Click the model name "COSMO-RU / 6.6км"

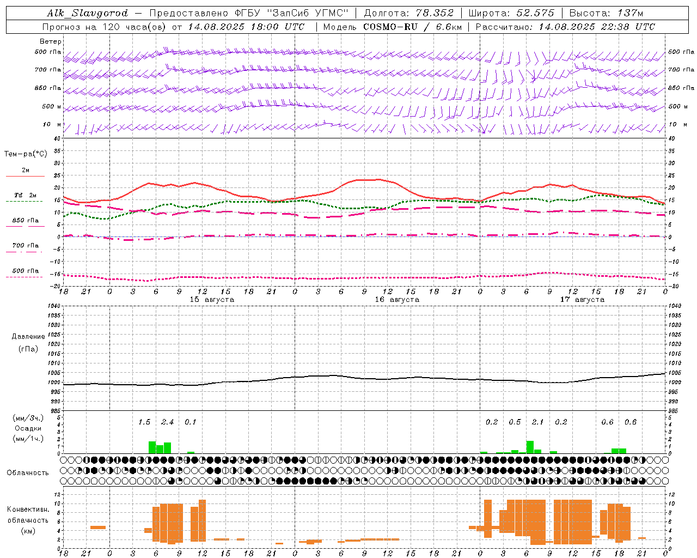413,27
